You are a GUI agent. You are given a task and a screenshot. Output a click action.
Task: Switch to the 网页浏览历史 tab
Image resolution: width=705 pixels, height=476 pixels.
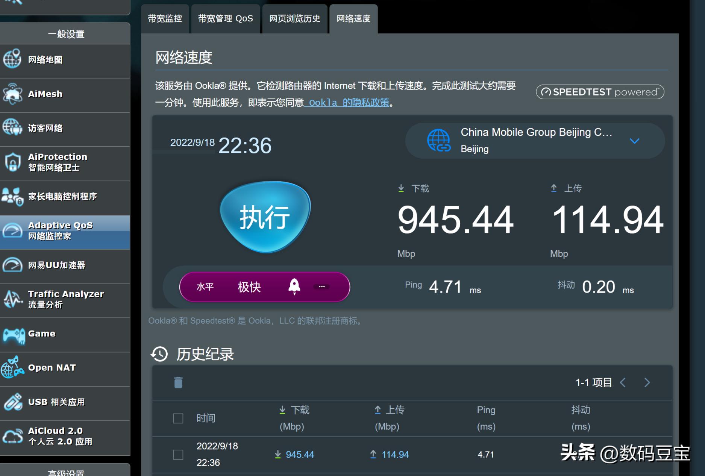(294, 18)
